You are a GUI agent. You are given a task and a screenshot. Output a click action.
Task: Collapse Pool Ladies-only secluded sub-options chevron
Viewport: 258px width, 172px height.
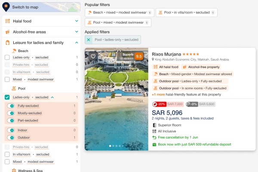52,97
